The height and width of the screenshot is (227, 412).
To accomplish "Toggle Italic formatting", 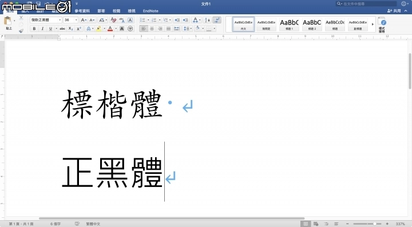I will tap(42, 29).
